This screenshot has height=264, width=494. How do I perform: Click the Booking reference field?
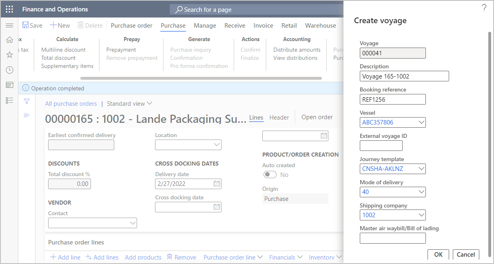coord(393,99)
